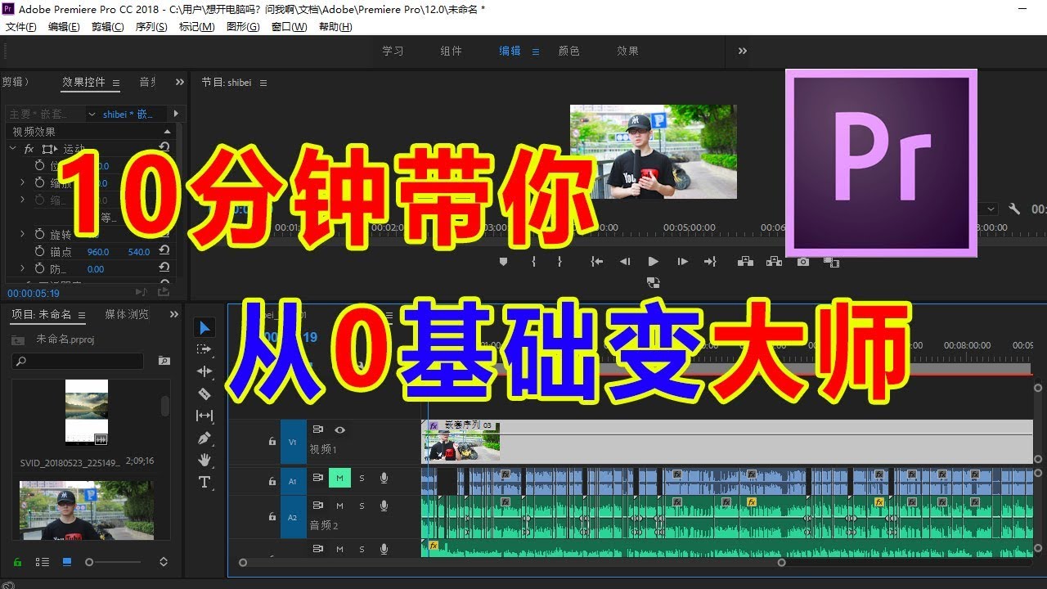Select the Pen tool
This screenshot has width=1047, height=589.
pos(204,438)
